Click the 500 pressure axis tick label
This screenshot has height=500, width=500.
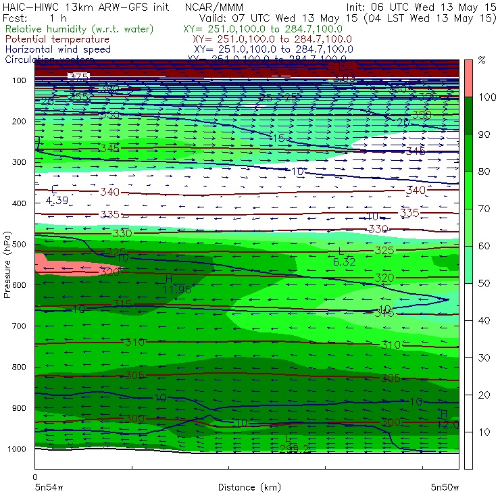(19, 245)
